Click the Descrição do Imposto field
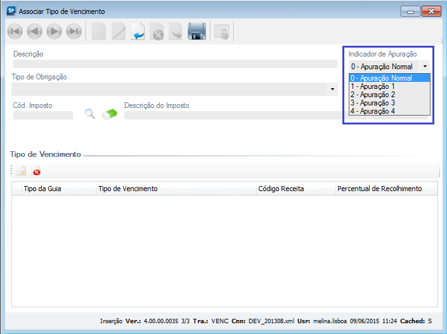This screenshot has width=447, height=334. coord(233,115)
